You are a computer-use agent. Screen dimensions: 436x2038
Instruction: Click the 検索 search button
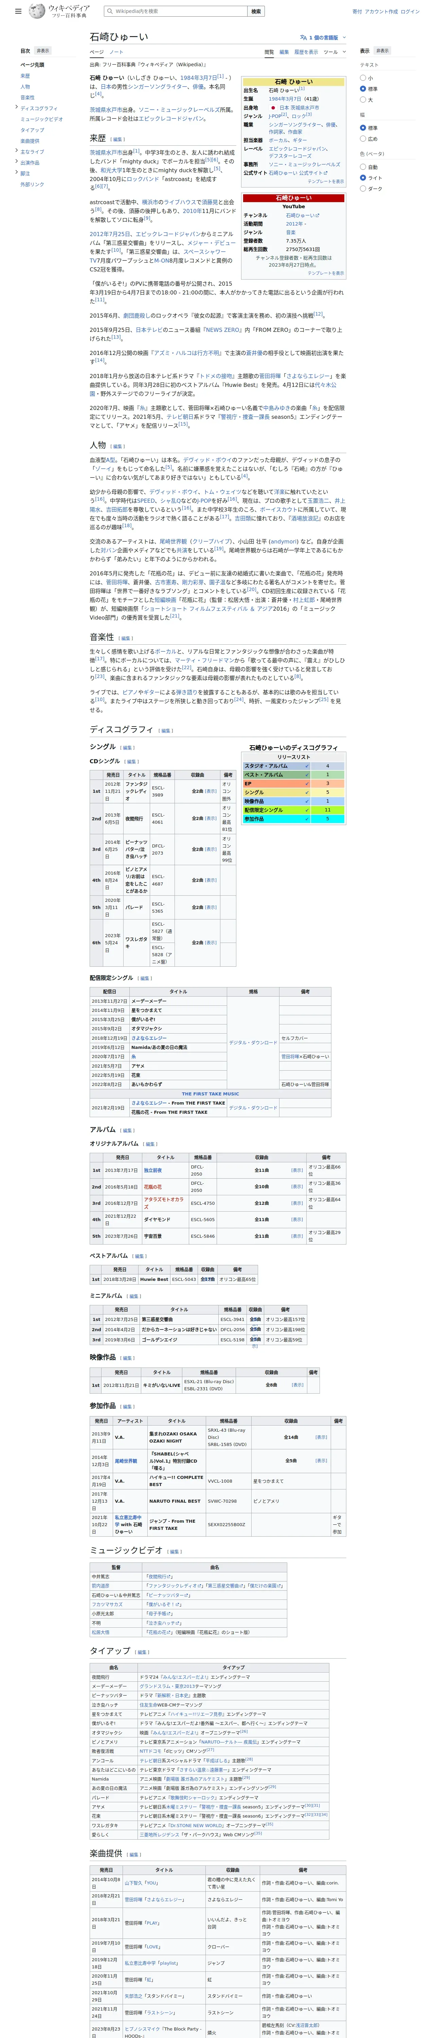(256, 12)
